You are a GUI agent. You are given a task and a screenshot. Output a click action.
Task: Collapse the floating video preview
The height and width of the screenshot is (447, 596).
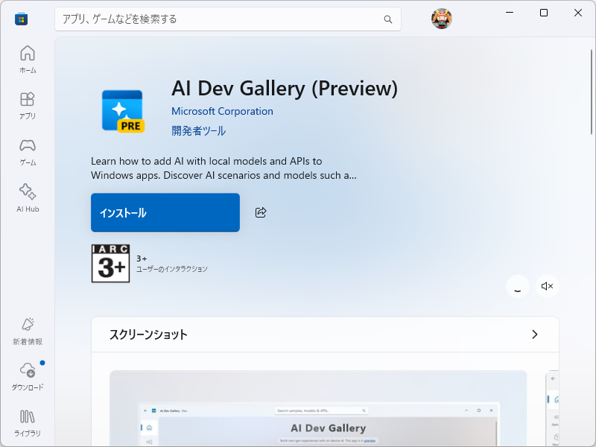tap(517, 286)
